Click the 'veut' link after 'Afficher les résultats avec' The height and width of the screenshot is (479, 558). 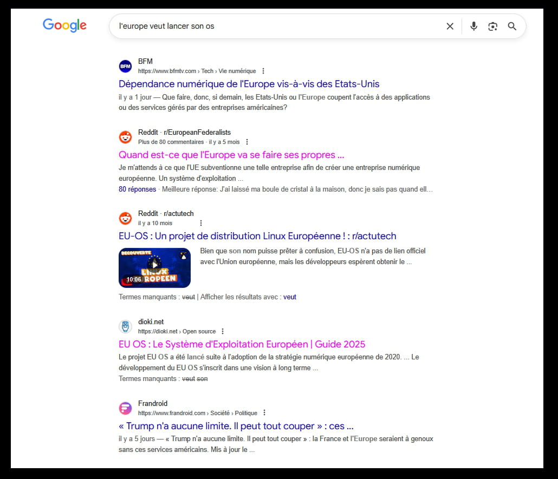click(x=290, y=297)
